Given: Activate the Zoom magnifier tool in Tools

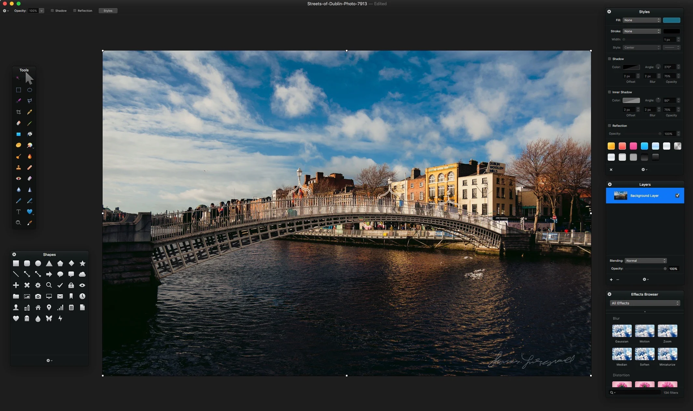Looking at the screenshot, I should pyautogui.click(x=19, y=223).
